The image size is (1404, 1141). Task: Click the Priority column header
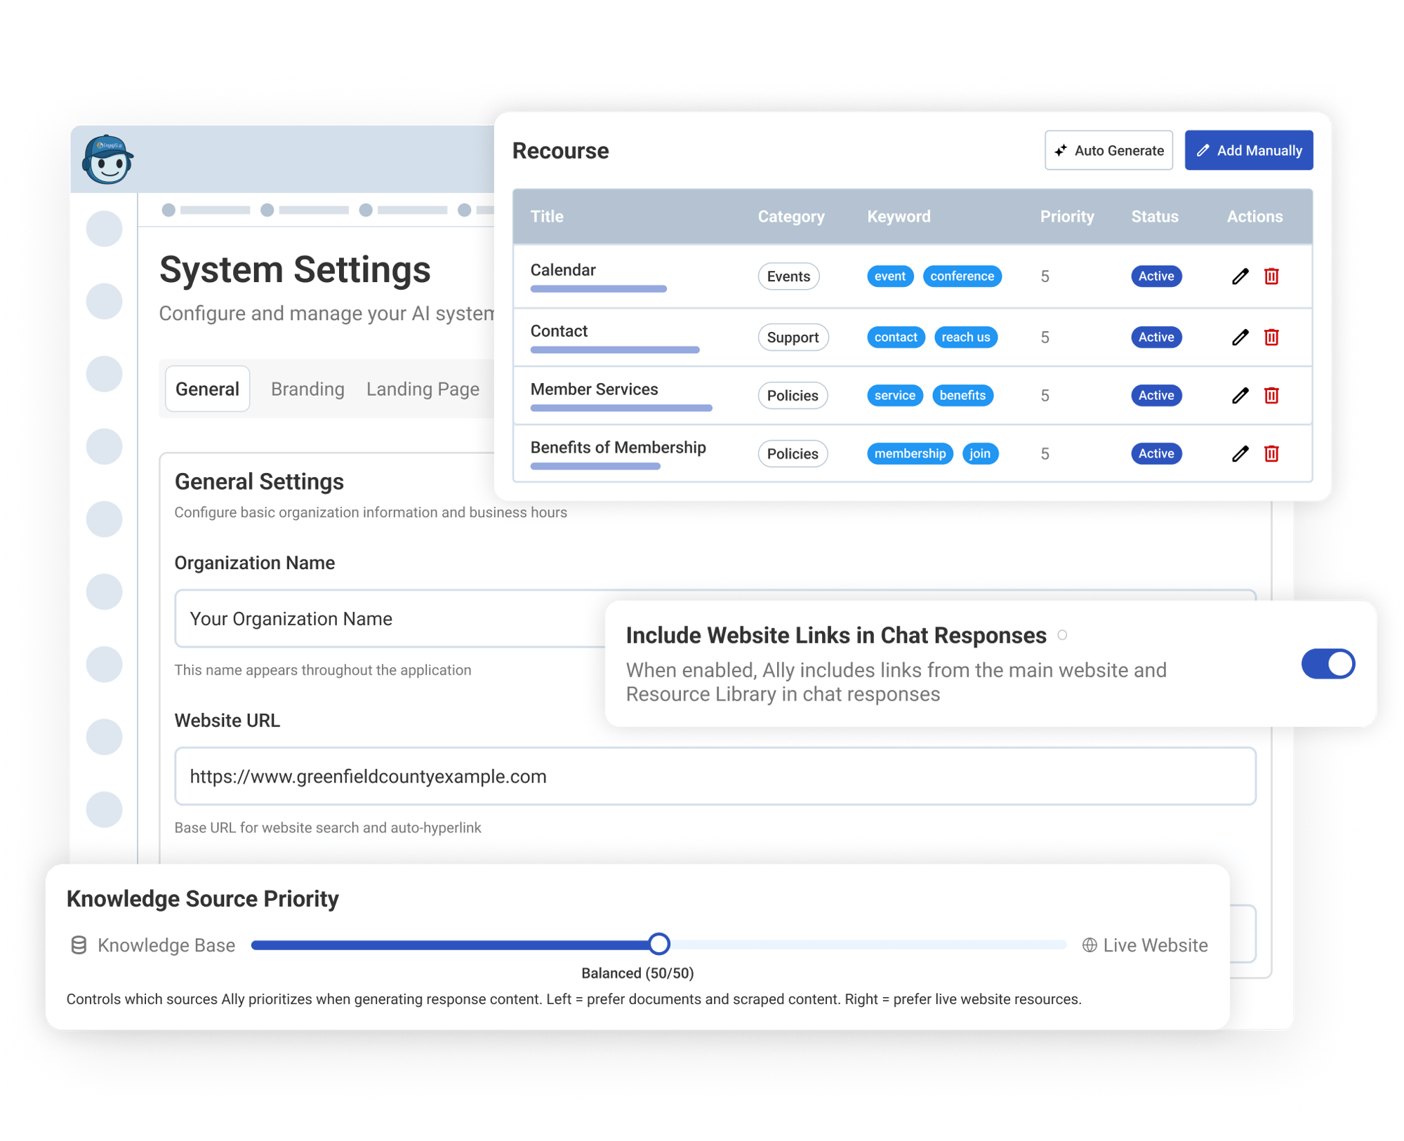point(1067,217)
